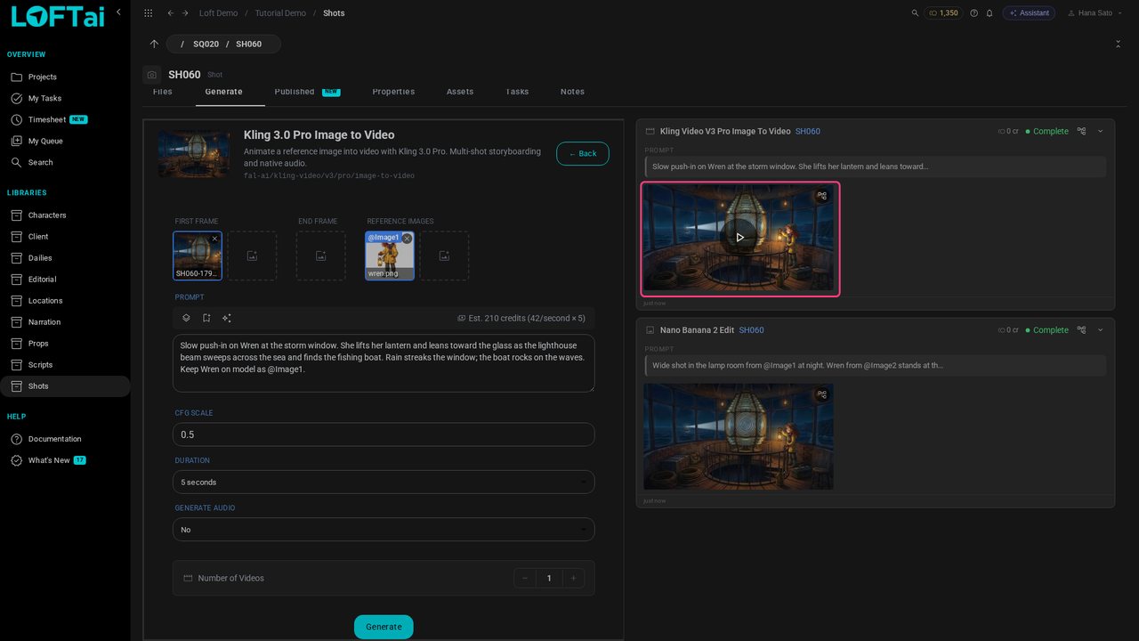Click the Generate button
The image size is (1139, 641).
pos(384,627)
